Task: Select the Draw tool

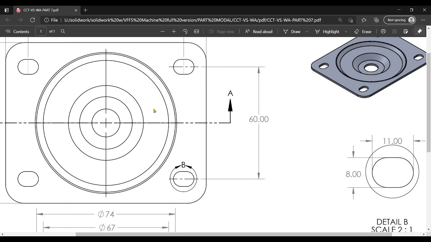Action: point(292,32)
